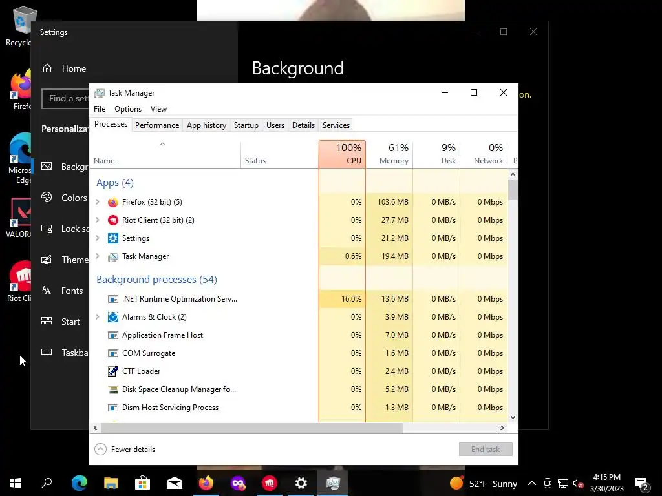Switch to Riot Client on the taskbar
The height and width of the screenshot is (496, 662).
coord(270,483)
